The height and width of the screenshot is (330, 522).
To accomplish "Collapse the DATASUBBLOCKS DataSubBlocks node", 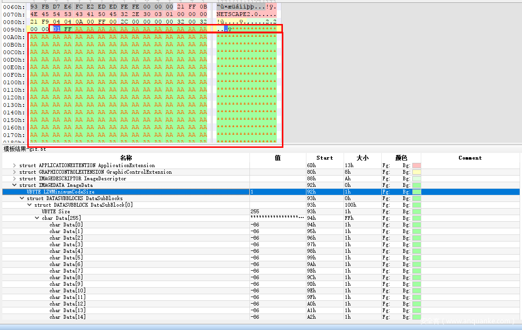I will pyautogui.click(x=22, y=198).
